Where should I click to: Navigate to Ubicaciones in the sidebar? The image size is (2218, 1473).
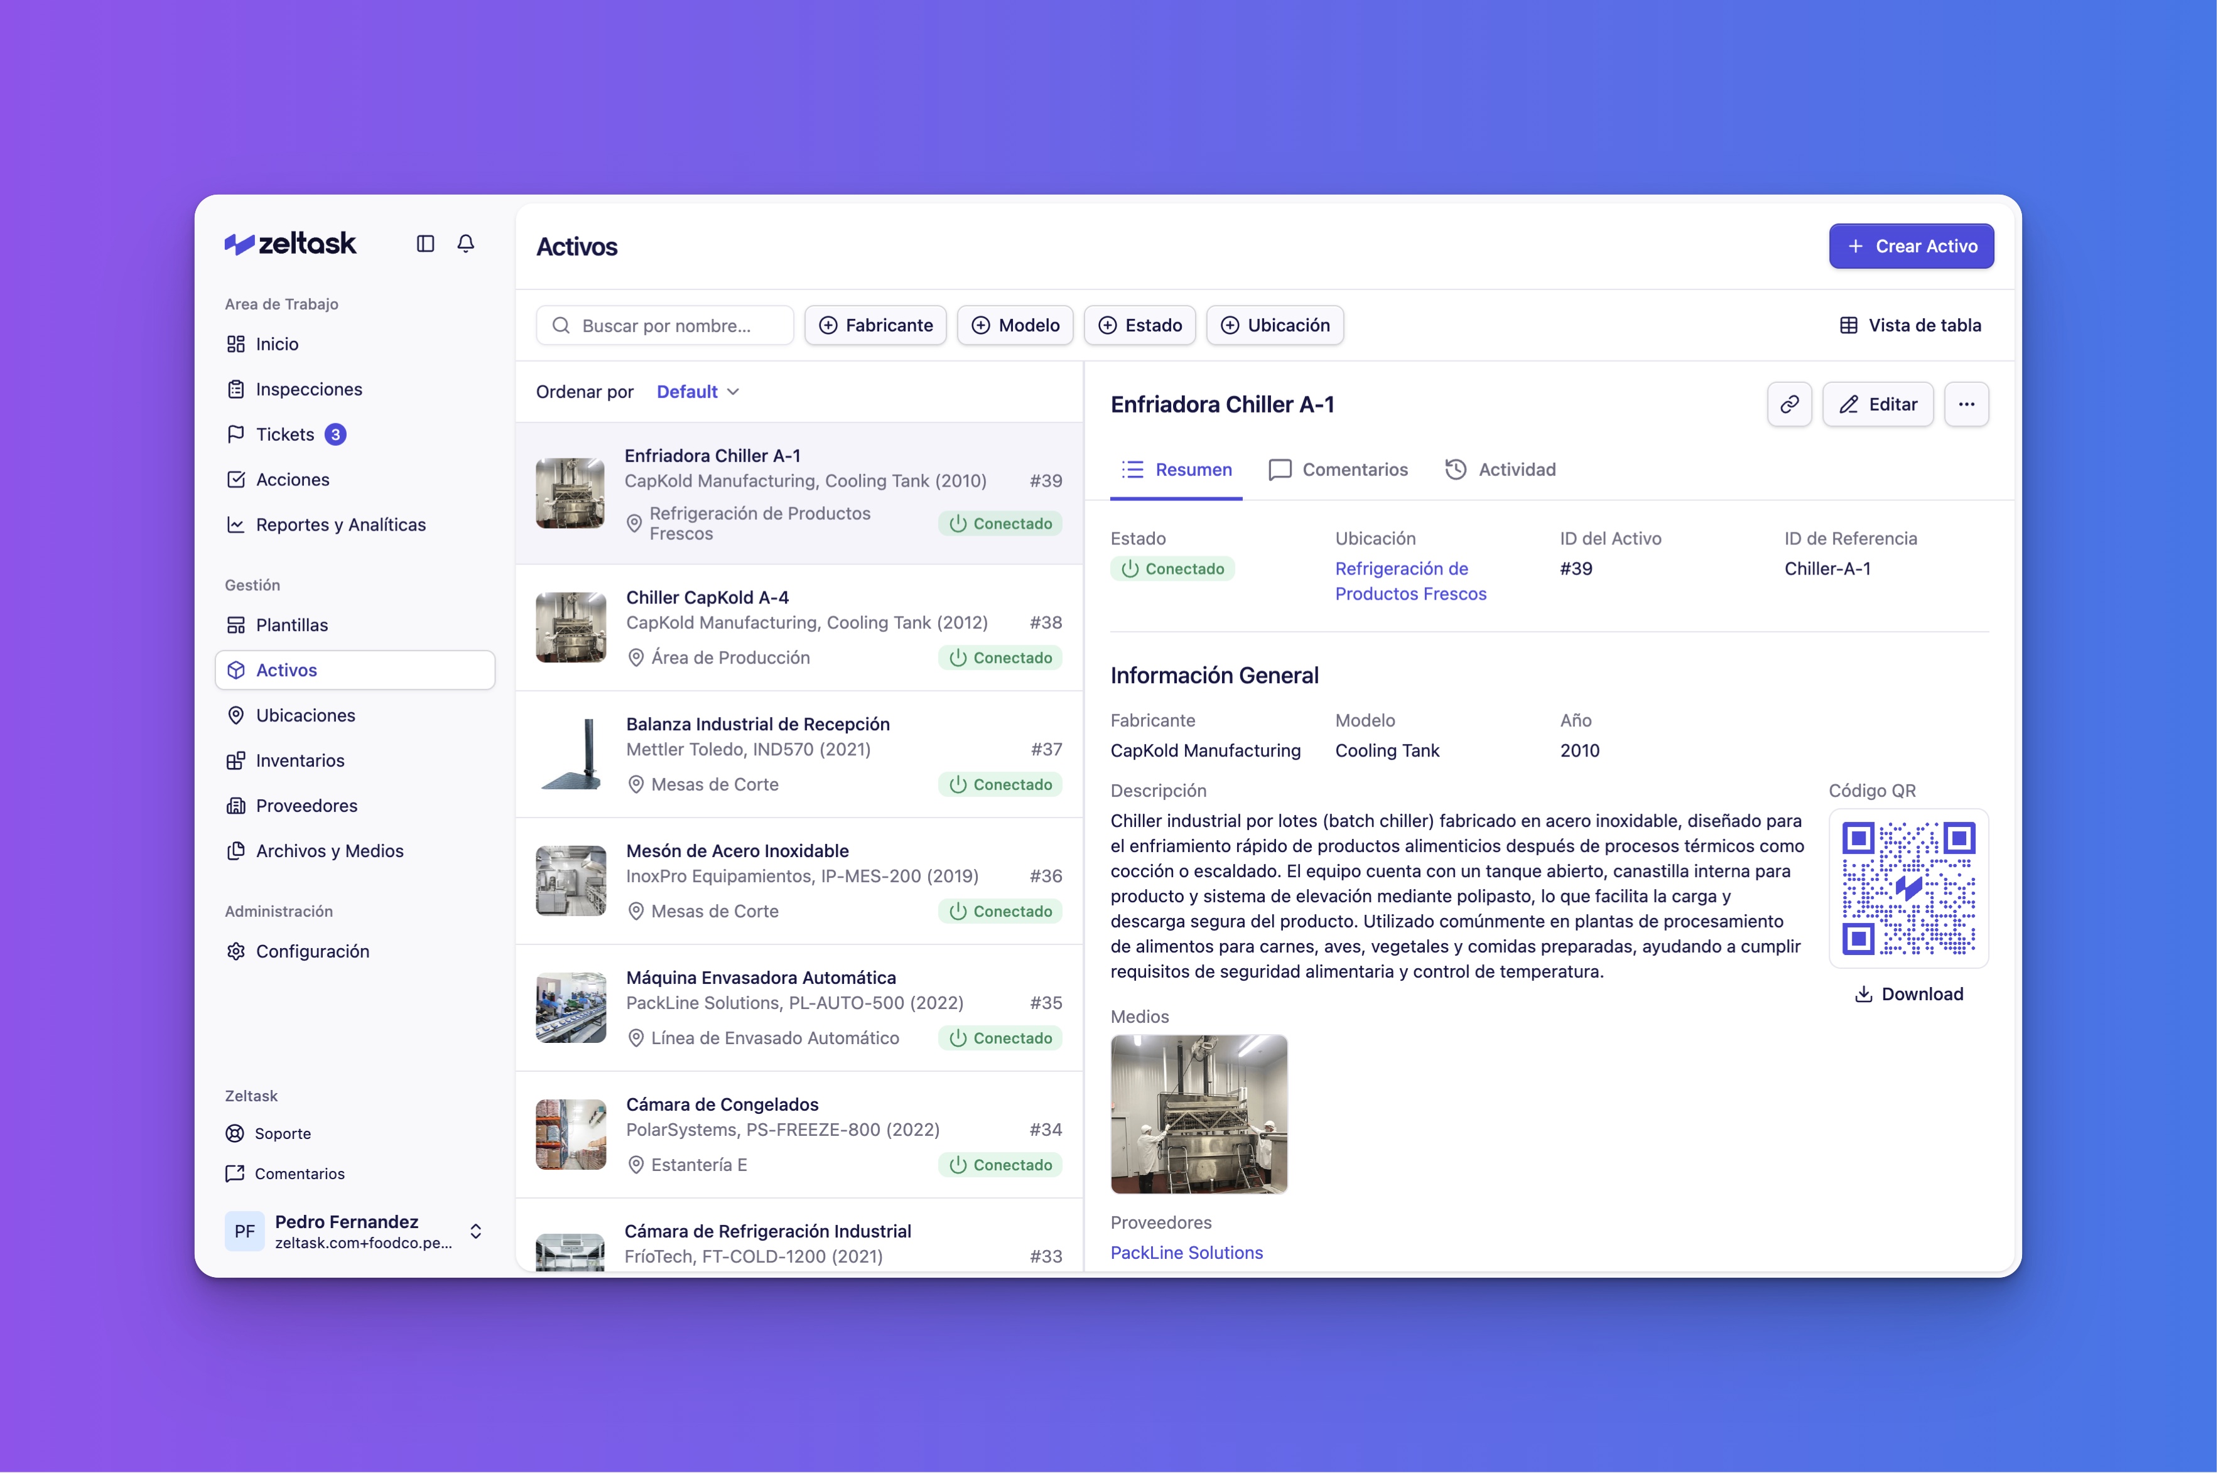(x=305, y=715)
